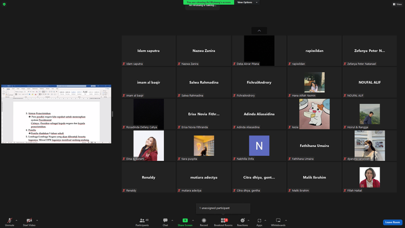Select Adinda Aliasaidina's video tile
The height and width of the screenshot is (228, 405).
[259, 114]
